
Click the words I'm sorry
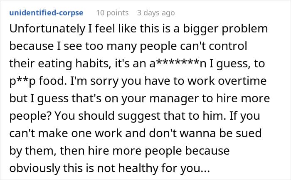91,80
